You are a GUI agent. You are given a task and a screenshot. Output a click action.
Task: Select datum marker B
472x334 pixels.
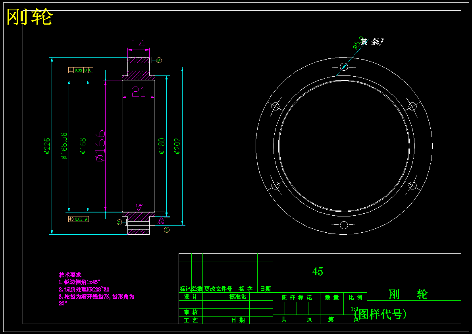(159, 60)
